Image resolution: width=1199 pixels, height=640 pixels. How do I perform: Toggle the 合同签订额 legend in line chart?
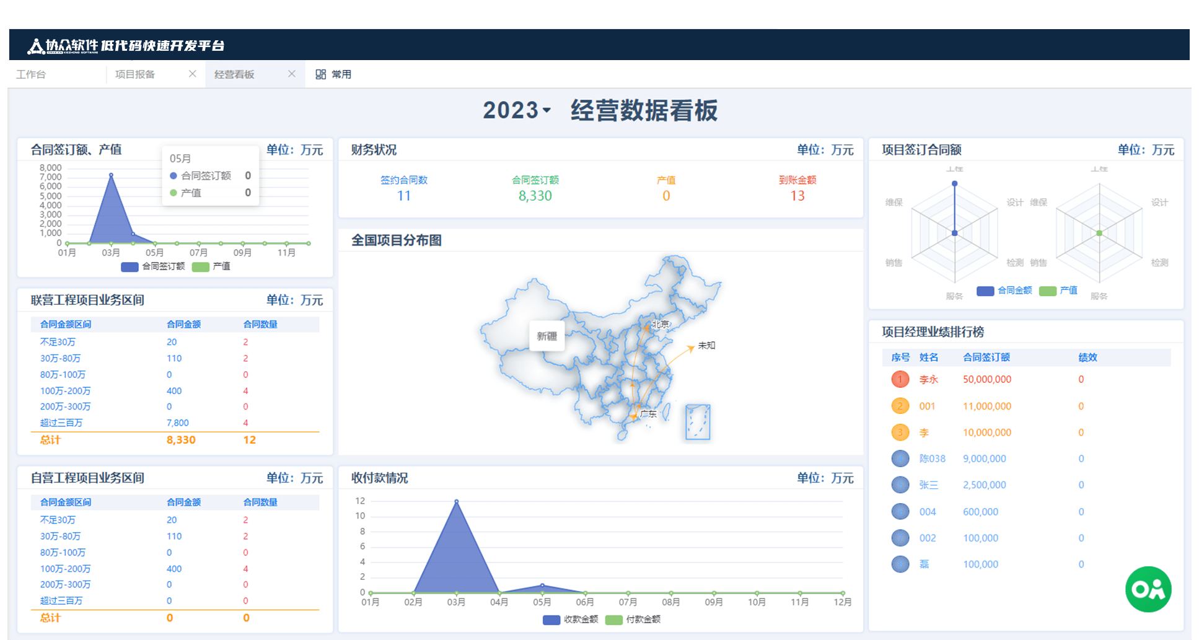click(x=130, y=266)
